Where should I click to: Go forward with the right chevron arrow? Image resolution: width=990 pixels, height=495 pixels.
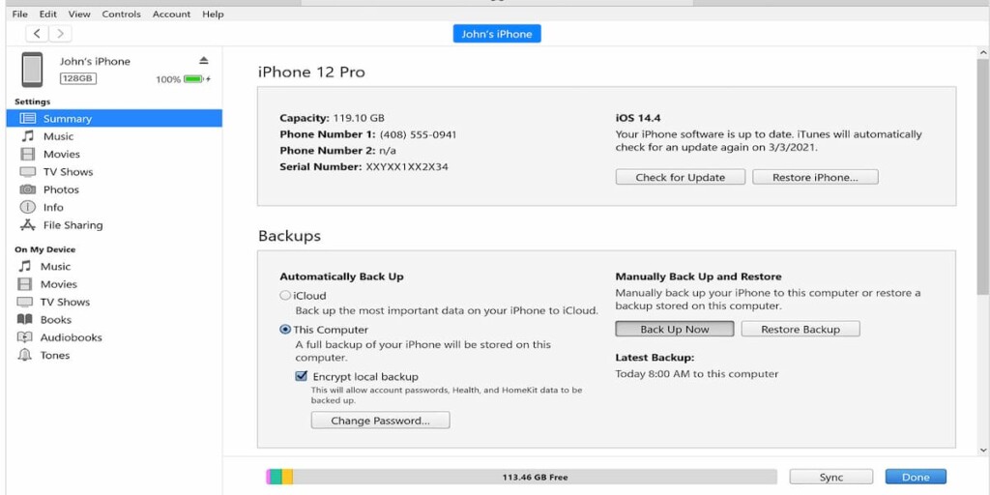60,34
